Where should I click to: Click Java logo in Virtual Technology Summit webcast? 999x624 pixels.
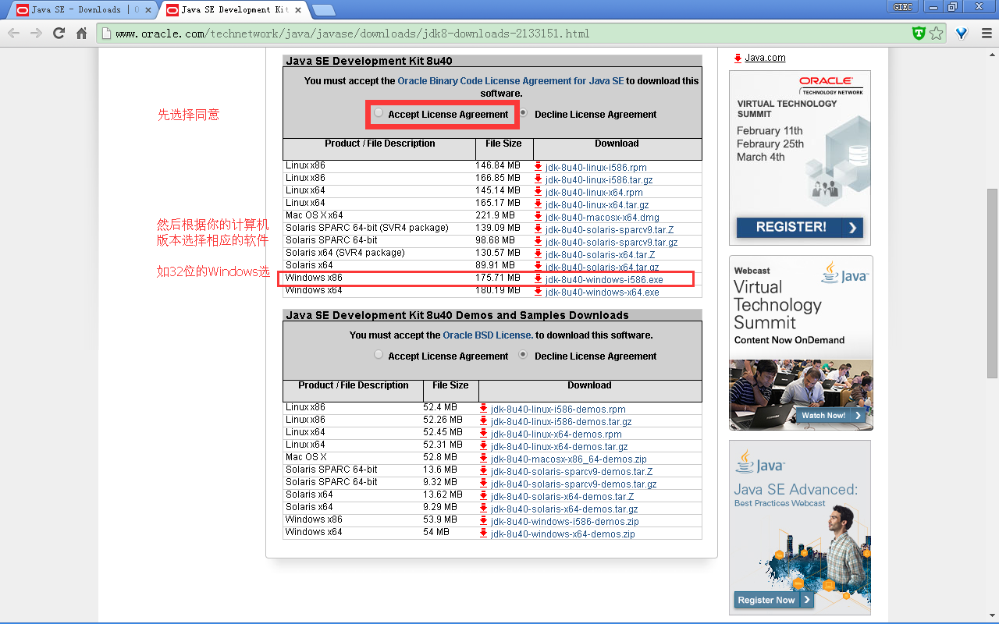(x=844, y=274)
